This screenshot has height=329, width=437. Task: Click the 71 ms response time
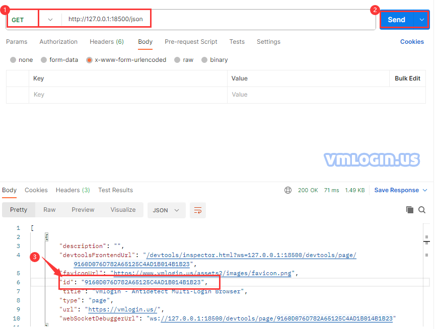click(x=331, y=190)
